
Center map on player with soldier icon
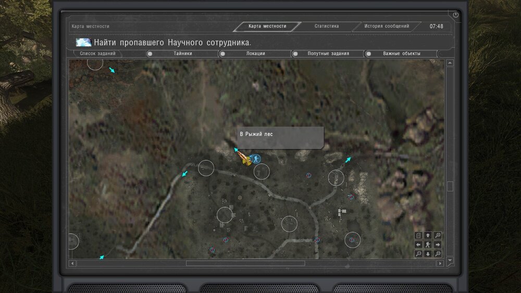(428, 245)
